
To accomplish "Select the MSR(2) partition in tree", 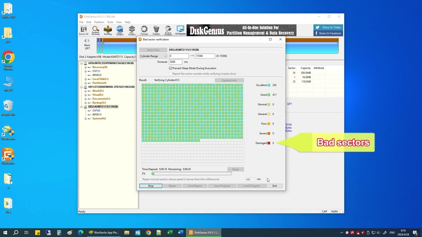I will click(x=97, y=75).
